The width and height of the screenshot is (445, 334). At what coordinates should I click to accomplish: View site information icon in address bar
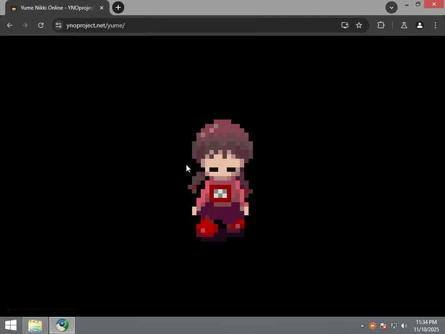pyautogui.click(x=59, y=25)
